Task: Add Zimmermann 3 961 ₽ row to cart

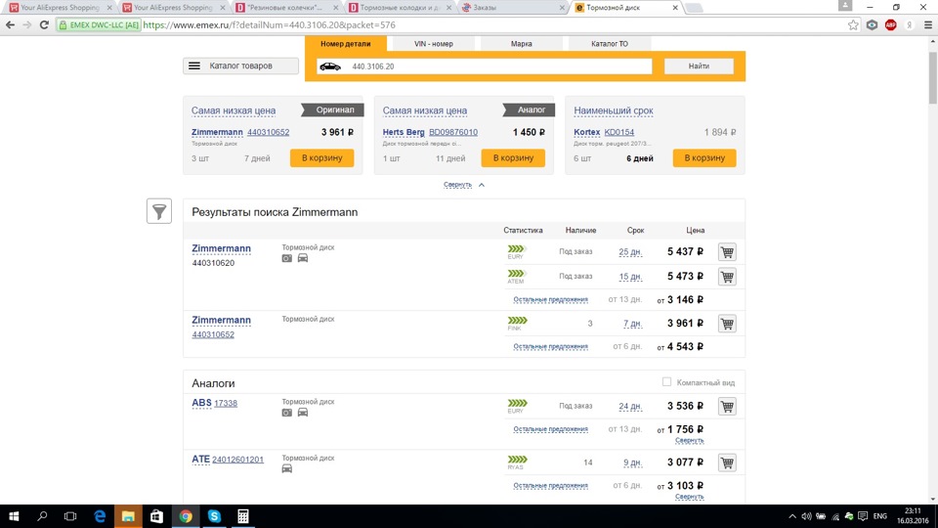Action: click(727, 324)
